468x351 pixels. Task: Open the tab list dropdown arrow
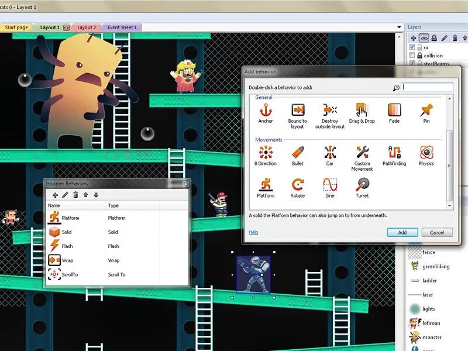(399, 27)
